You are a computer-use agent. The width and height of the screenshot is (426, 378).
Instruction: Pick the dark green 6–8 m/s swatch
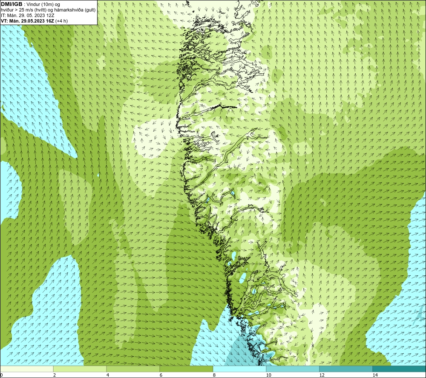[187, 369]
